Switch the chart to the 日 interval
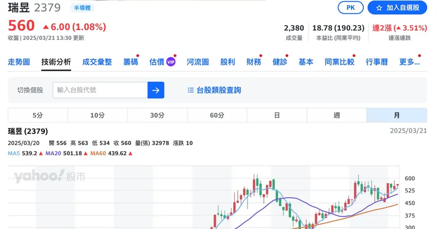This screenshot has height=229, width=437. (277, 115)
